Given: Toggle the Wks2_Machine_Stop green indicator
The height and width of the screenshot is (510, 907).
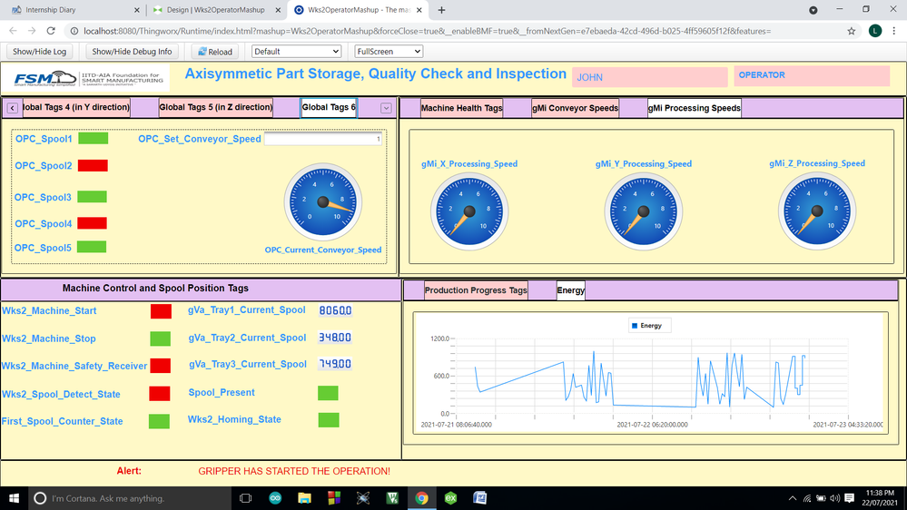Looking at the screenshot, I should click(161, 338).
